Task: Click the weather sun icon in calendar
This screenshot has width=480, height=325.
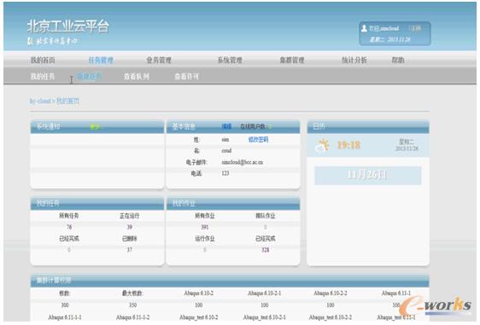Action: [322, 145]
